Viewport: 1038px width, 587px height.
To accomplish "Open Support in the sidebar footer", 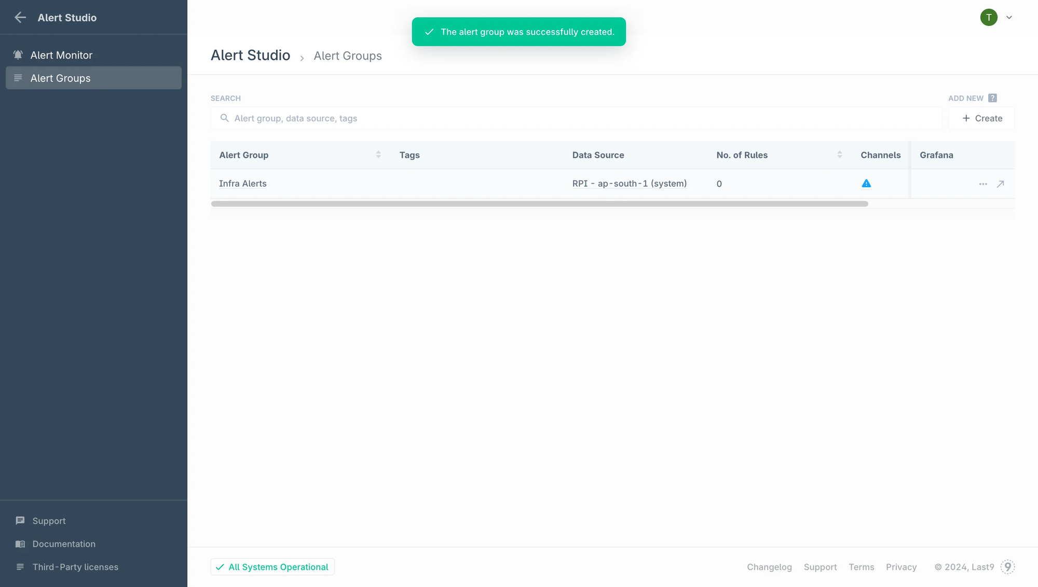I will pos(49,521).
